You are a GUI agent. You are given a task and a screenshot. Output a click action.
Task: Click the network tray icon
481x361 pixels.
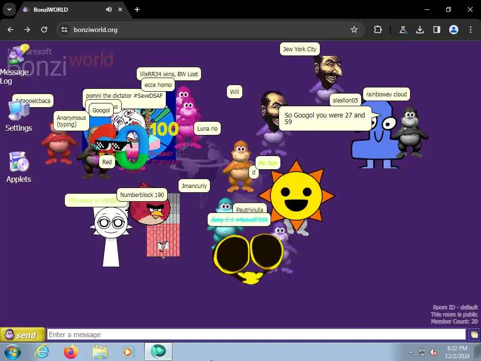click(422, 353)
